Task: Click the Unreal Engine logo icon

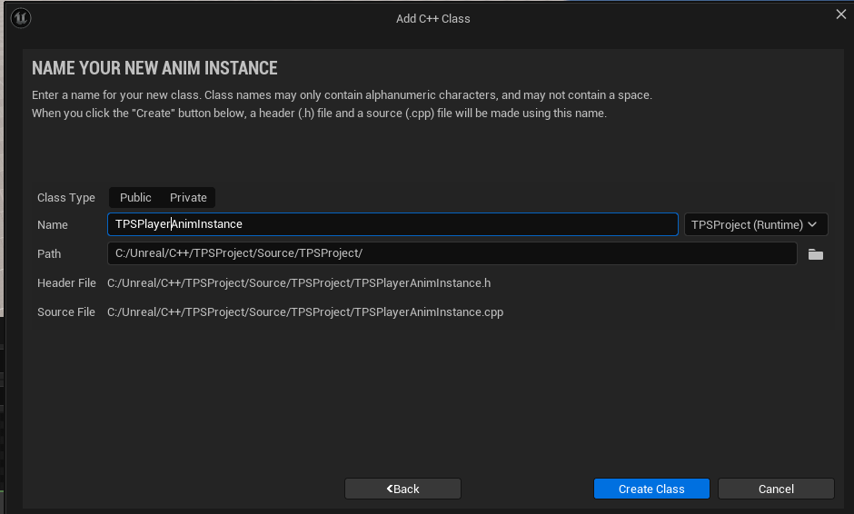Action: (21, 18)
